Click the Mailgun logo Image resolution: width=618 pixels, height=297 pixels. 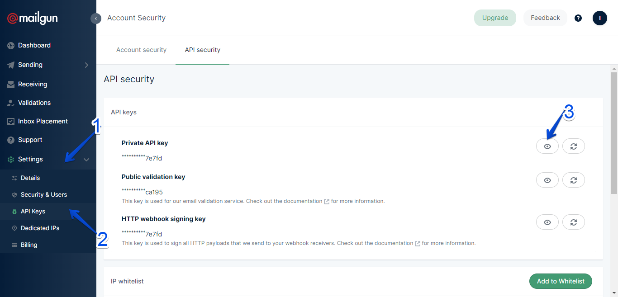tap(33, 19)
